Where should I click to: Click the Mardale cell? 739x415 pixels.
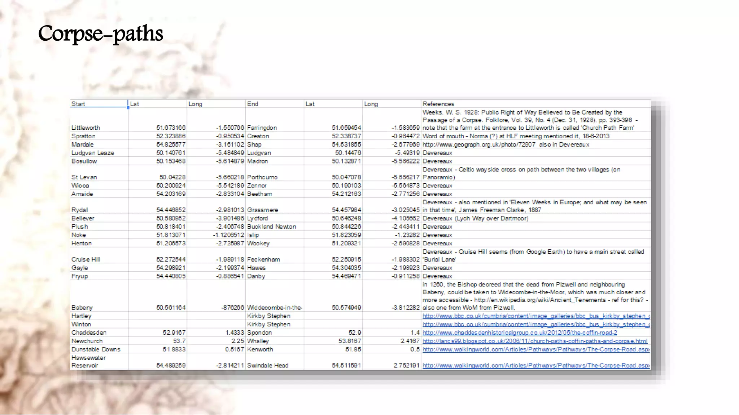[x=82, y=144]
